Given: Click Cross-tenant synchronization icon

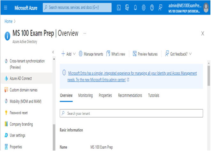Looking at the screenshot, I should point(6,61).
